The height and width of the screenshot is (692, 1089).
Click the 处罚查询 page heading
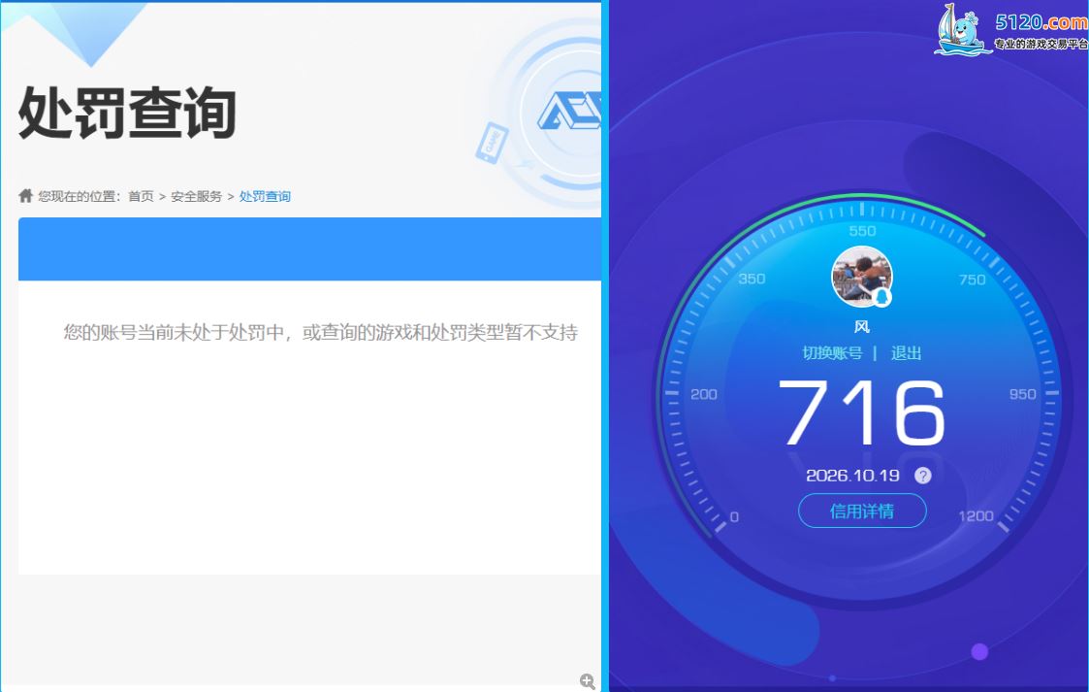point(127,113)
